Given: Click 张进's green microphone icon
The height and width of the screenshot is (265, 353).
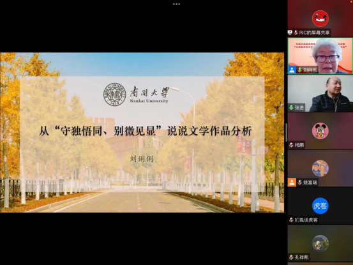Looking at the screenshot, I should [x=291, y=108].
